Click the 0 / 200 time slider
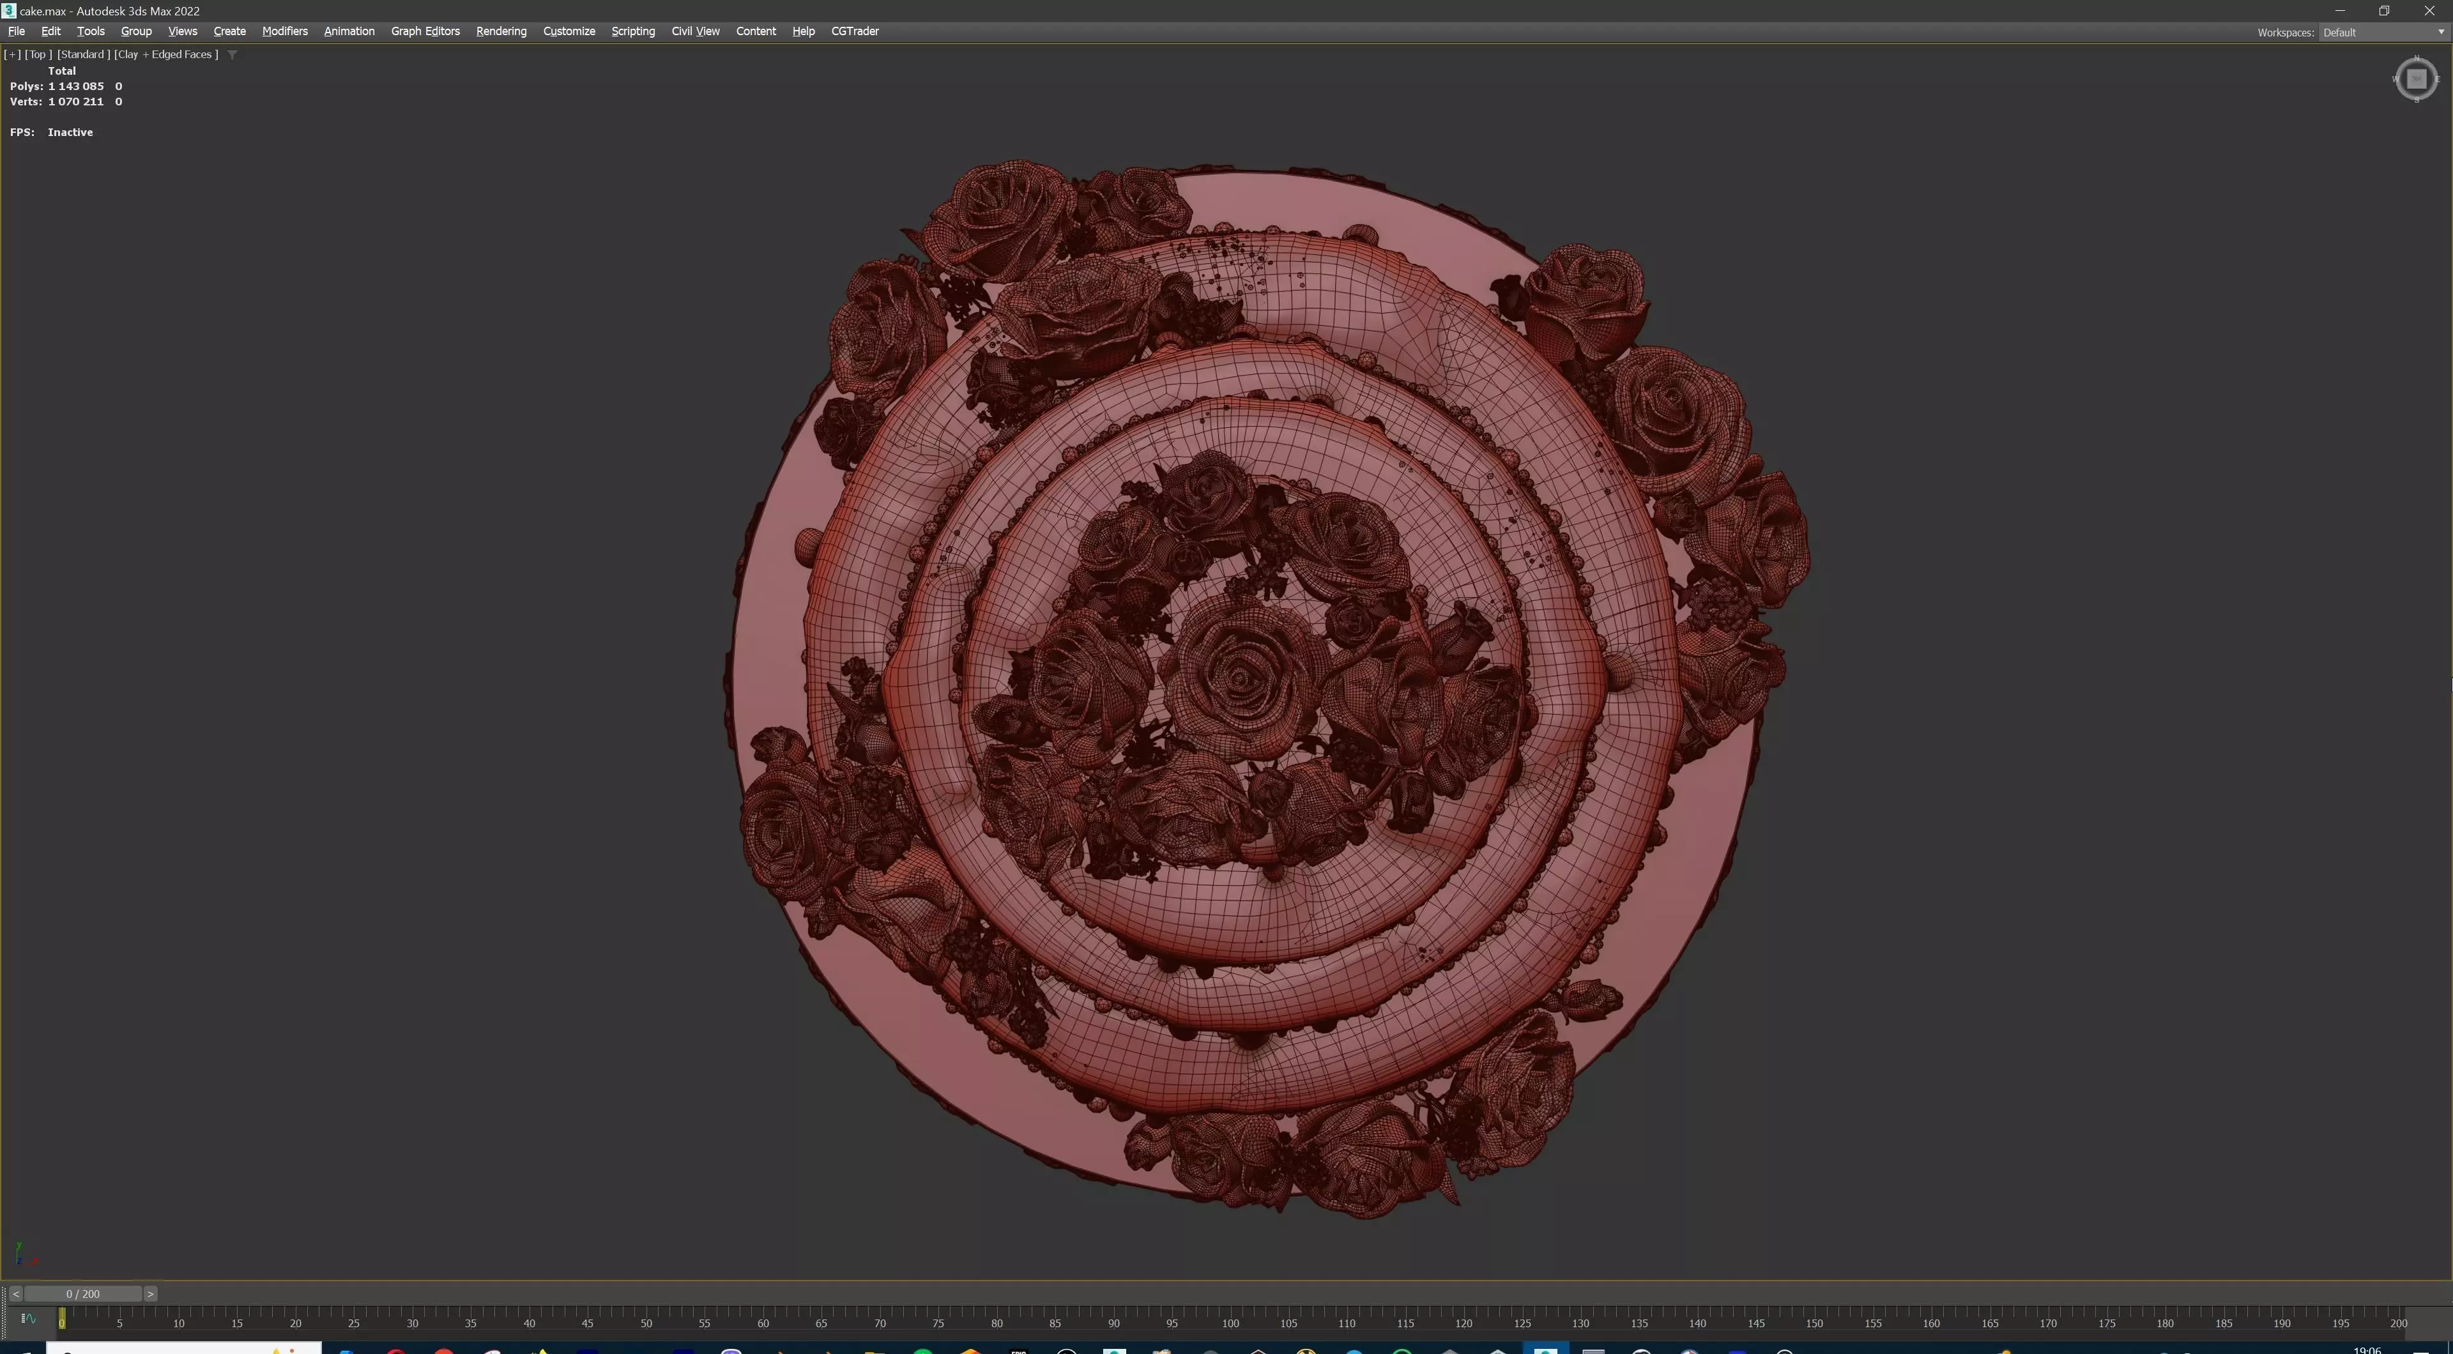Image resolution: width=2453 pixels, height=1354 pixels. 83,1294
